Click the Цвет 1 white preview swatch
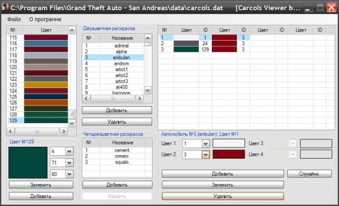 pyautogui.click(x=229, y=143)
